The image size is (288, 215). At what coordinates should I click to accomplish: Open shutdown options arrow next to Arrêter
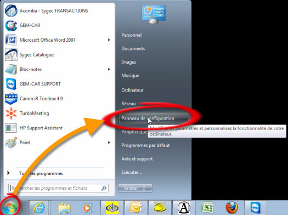tap(148, 188)
